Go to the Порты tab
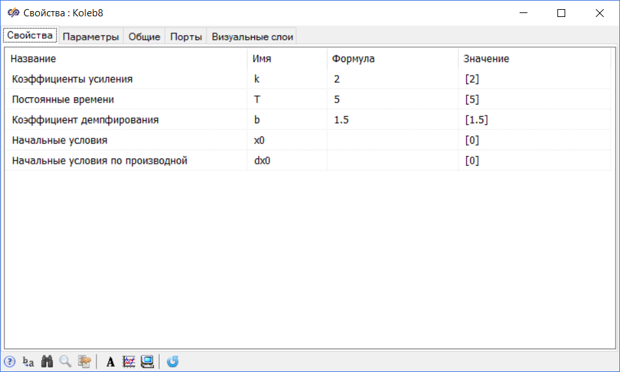 point(186,37)
